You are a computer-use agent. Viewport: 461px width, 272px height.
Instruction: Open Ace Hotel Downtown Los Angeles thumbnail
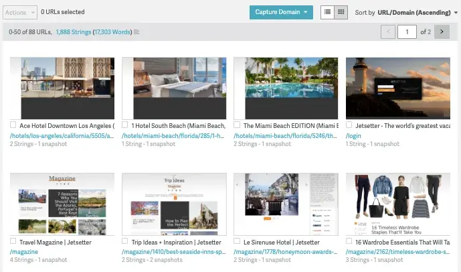click(x=62, y=88)
